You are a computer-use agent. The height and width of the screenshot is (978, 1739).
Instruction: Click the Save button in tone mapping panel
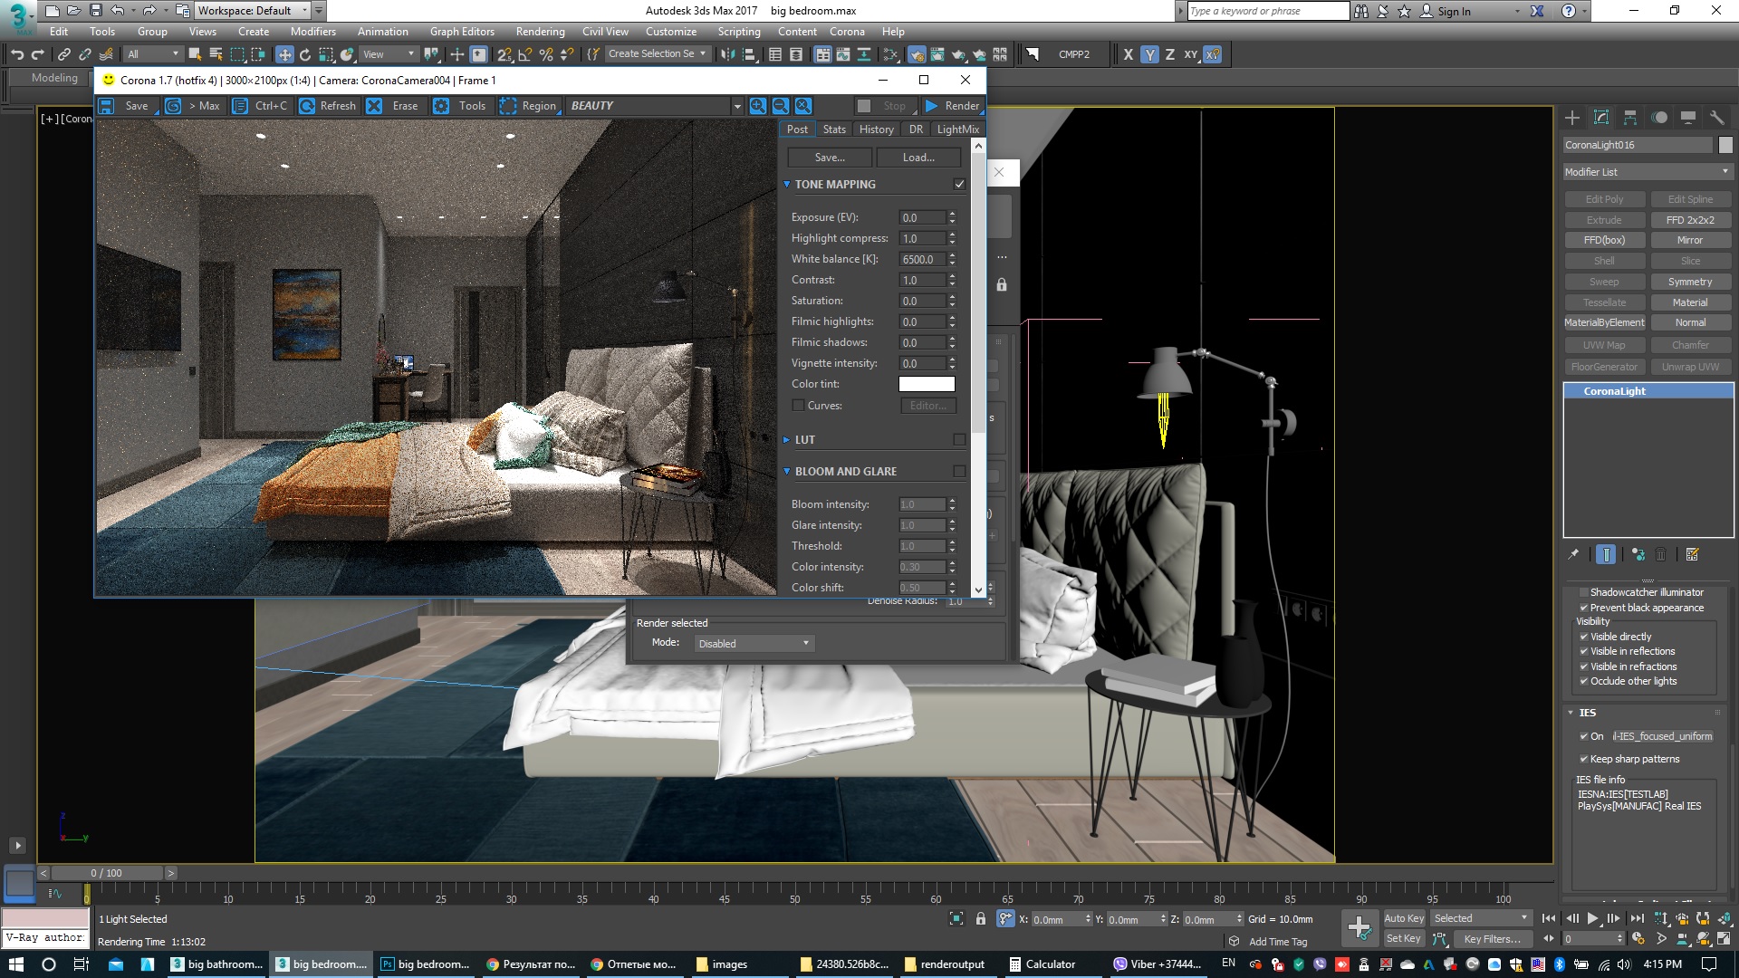pos(829,157)
